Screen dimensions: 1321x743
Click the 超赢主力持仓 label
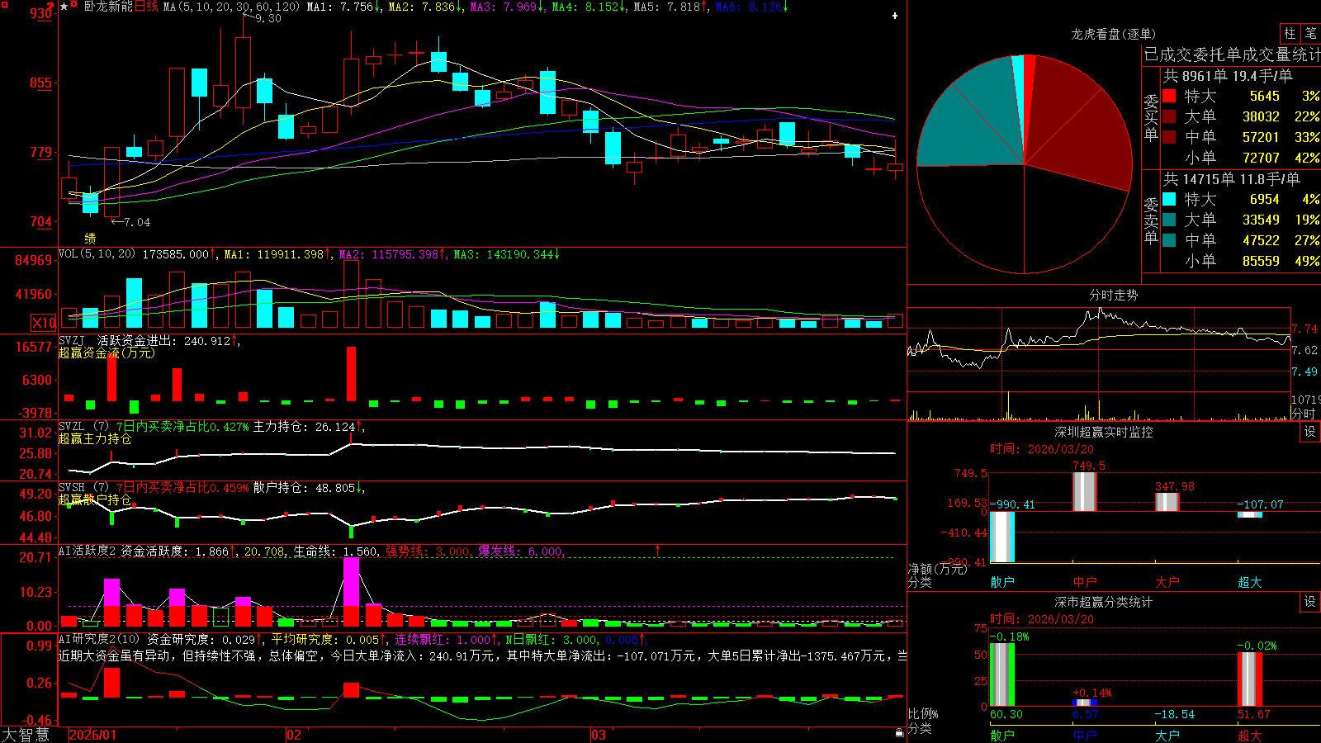coord(95,438)
